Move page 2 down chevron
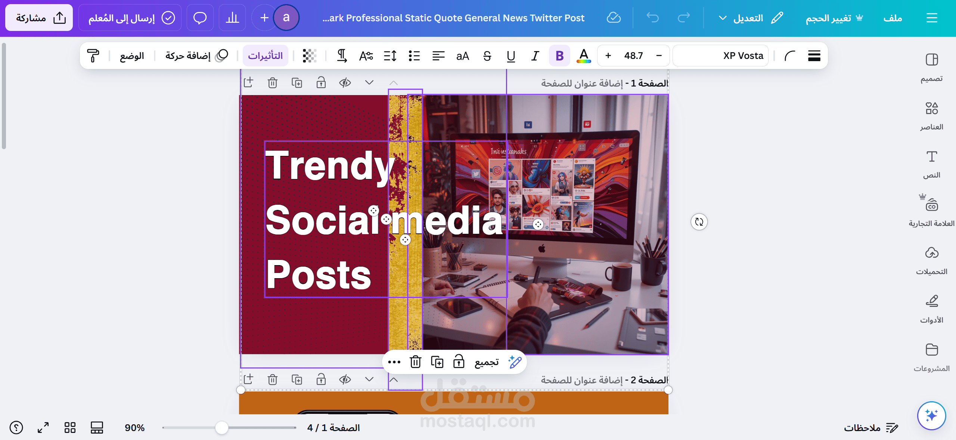The image size is (956, 440). click(369, 379)
